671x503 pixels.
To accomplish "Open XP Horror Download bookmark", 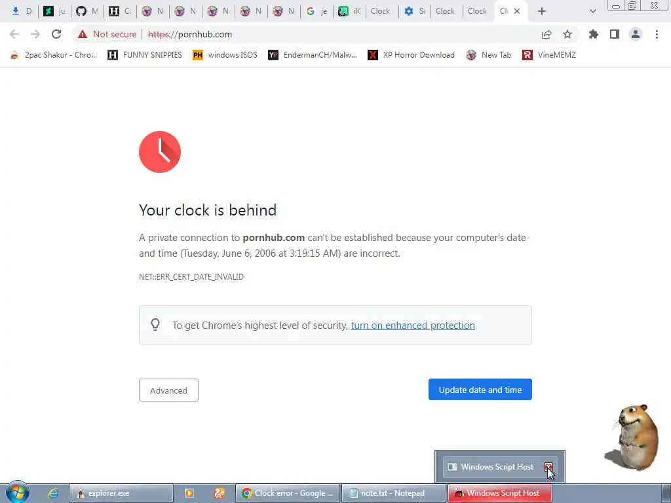I will pos(412,55).
